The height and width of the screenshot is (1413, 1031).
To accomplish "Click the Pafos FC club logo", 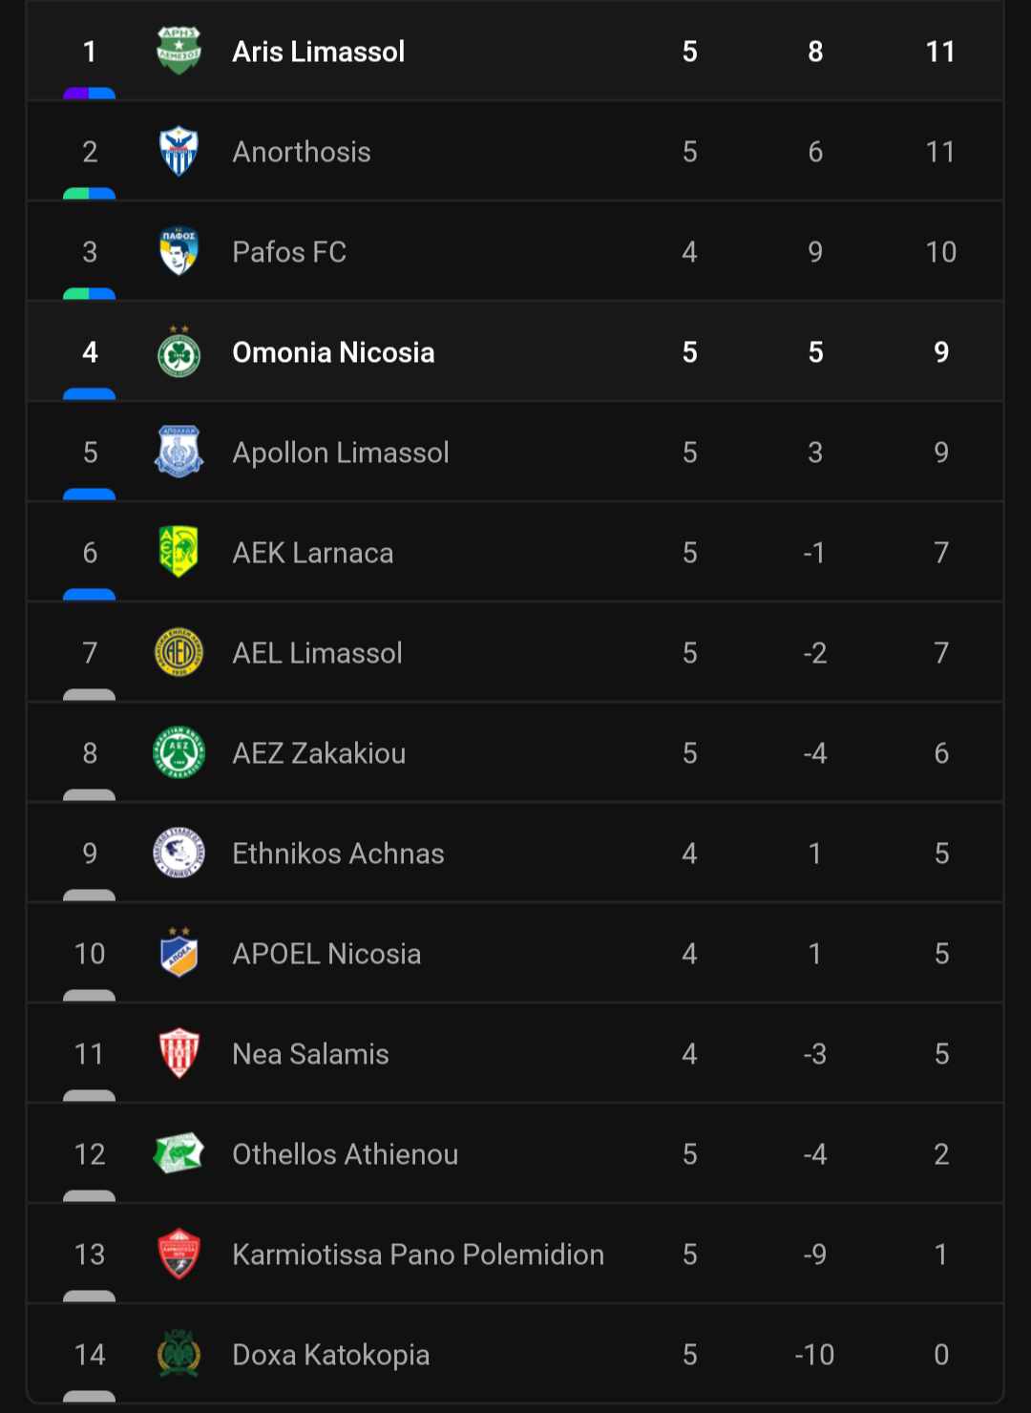I will (179, 251).
